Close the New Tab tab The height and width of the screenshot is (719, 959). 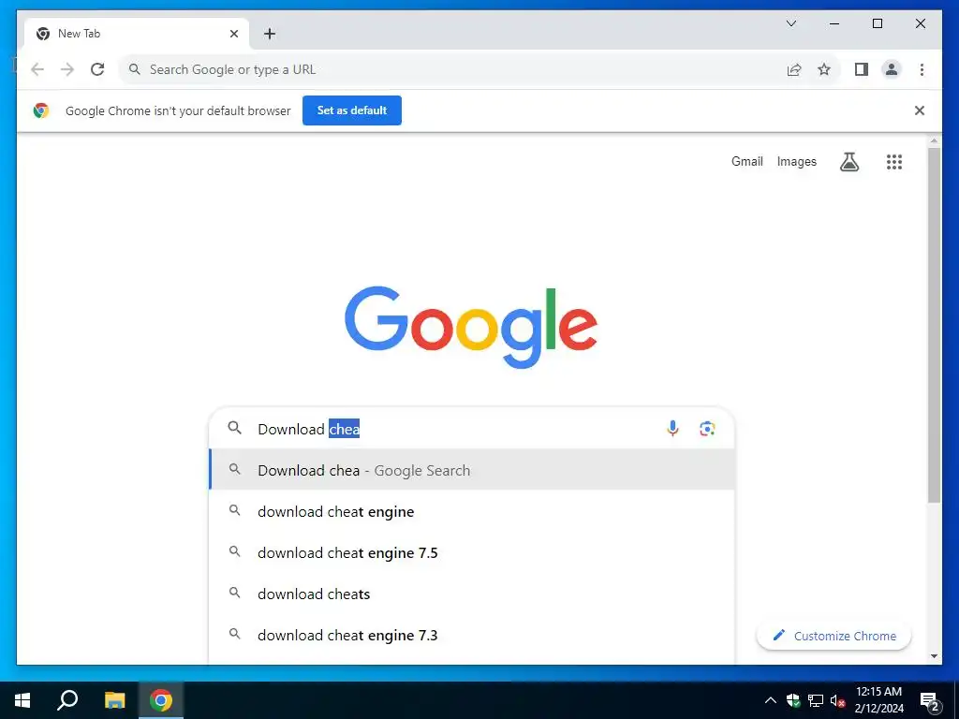click(233, 34)
